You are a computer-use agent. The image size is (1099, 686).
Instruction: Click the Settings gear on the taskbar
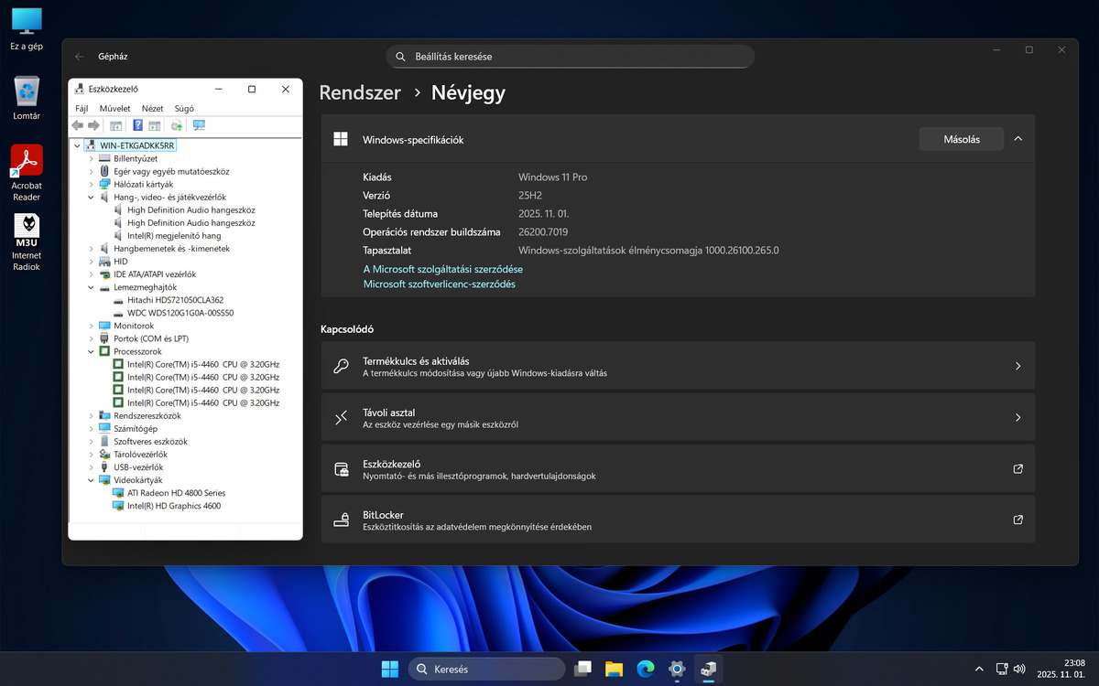677,669
